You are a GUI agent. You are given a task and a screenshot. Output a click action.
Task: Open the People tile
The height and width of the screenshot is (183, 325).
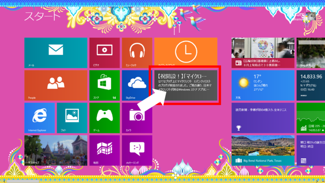(56, 85)
